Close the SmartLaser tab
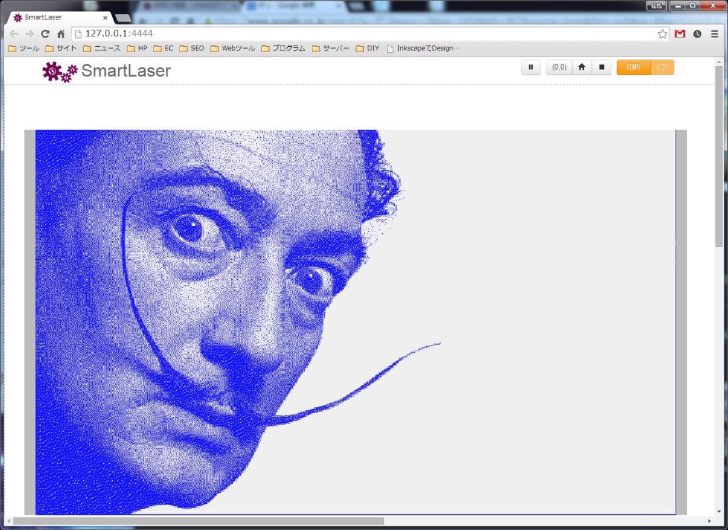 [x=105, y=18]
